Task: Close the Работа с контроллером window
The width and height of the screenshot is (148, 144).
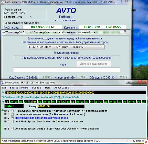Action: coord(126,1)
